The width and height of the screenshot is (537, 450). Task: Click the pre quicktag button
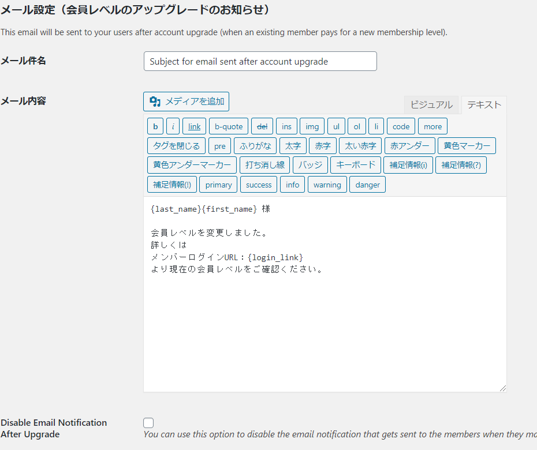[219, 146]
